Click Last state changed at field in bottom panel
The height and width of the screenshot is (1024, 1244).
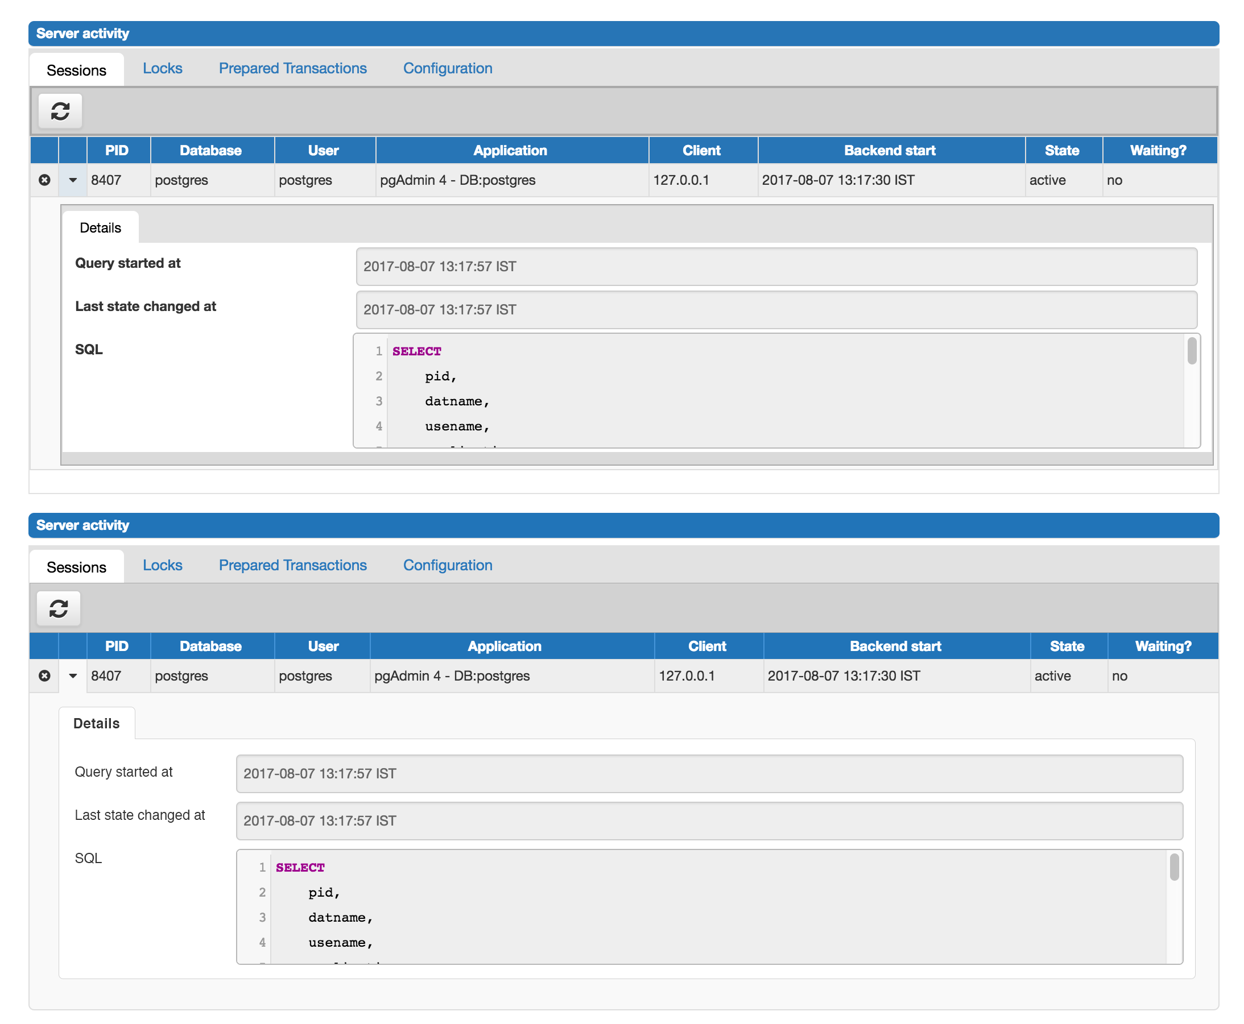coord(709,820)
